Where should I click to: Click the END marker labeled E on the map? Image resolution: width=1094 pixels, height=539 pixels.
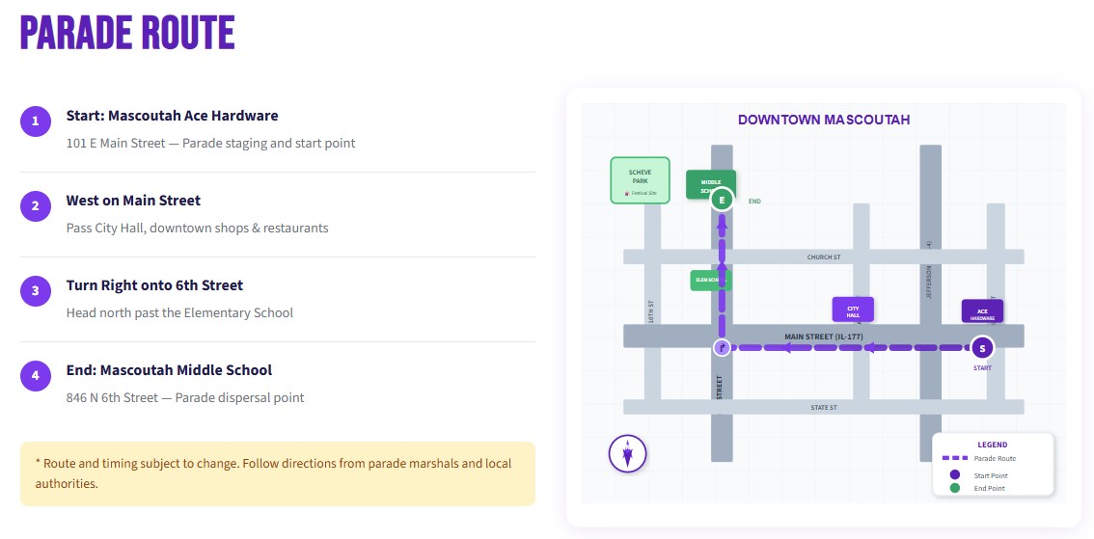pos(723,201)
